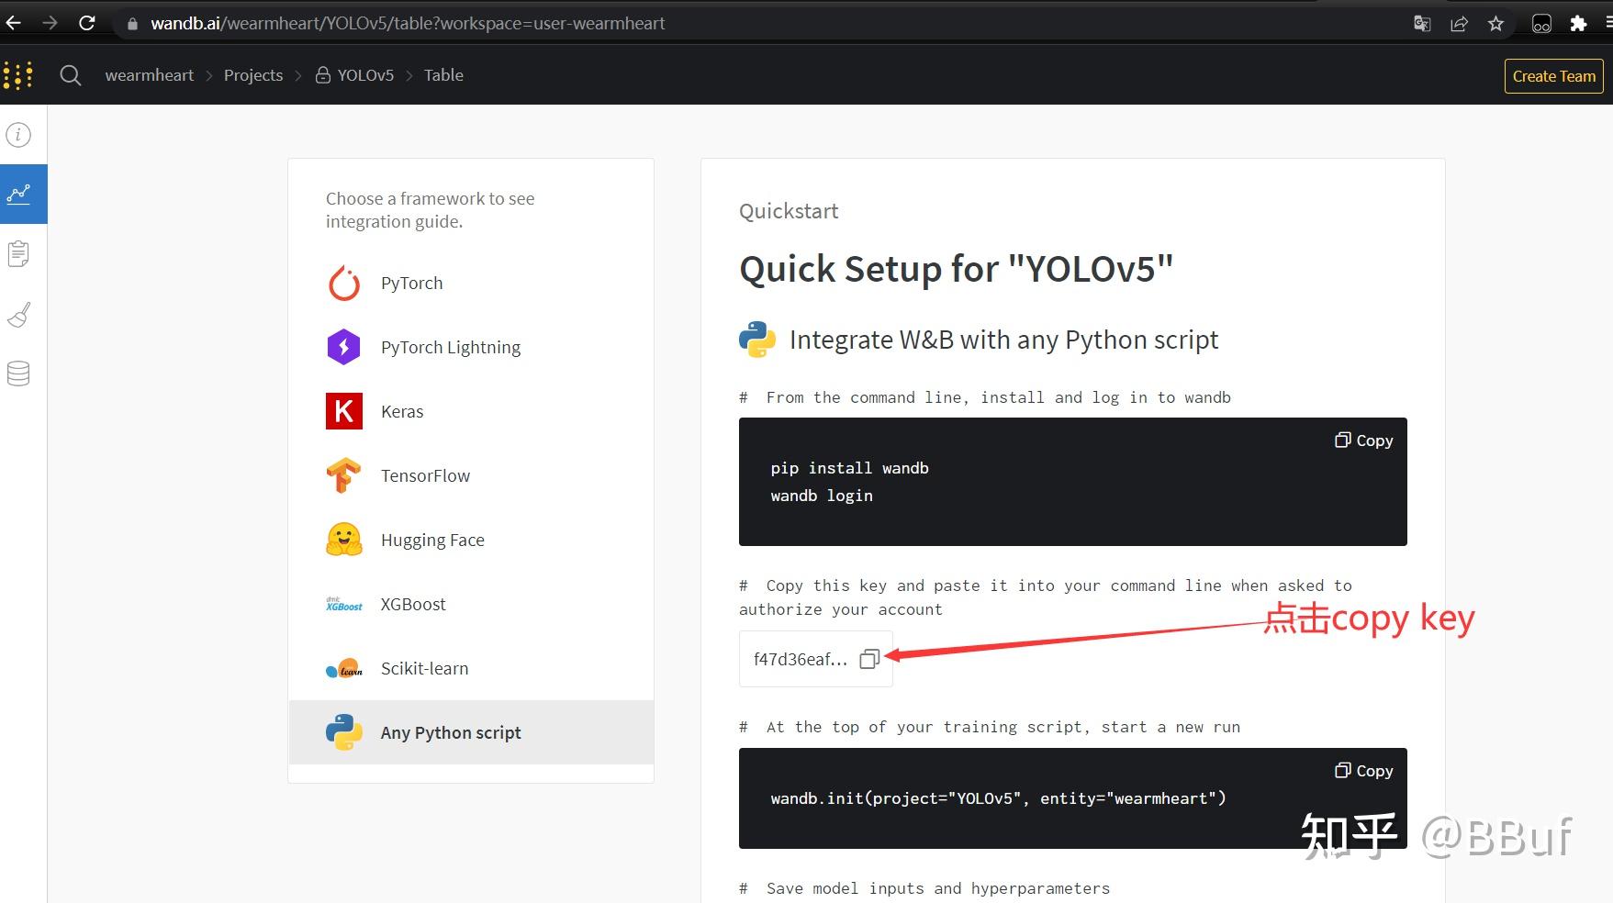Click the browser bookmark star icon
The height and width of the screenshot is (903, 1613).
[x=1495, y=24]
